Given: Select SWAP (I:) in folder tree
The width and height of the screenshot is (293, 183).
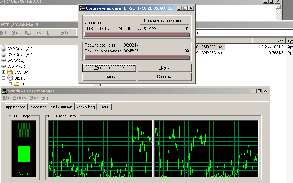Looking at the screenshot, I should pyautogui.click(x=16, y=60).
